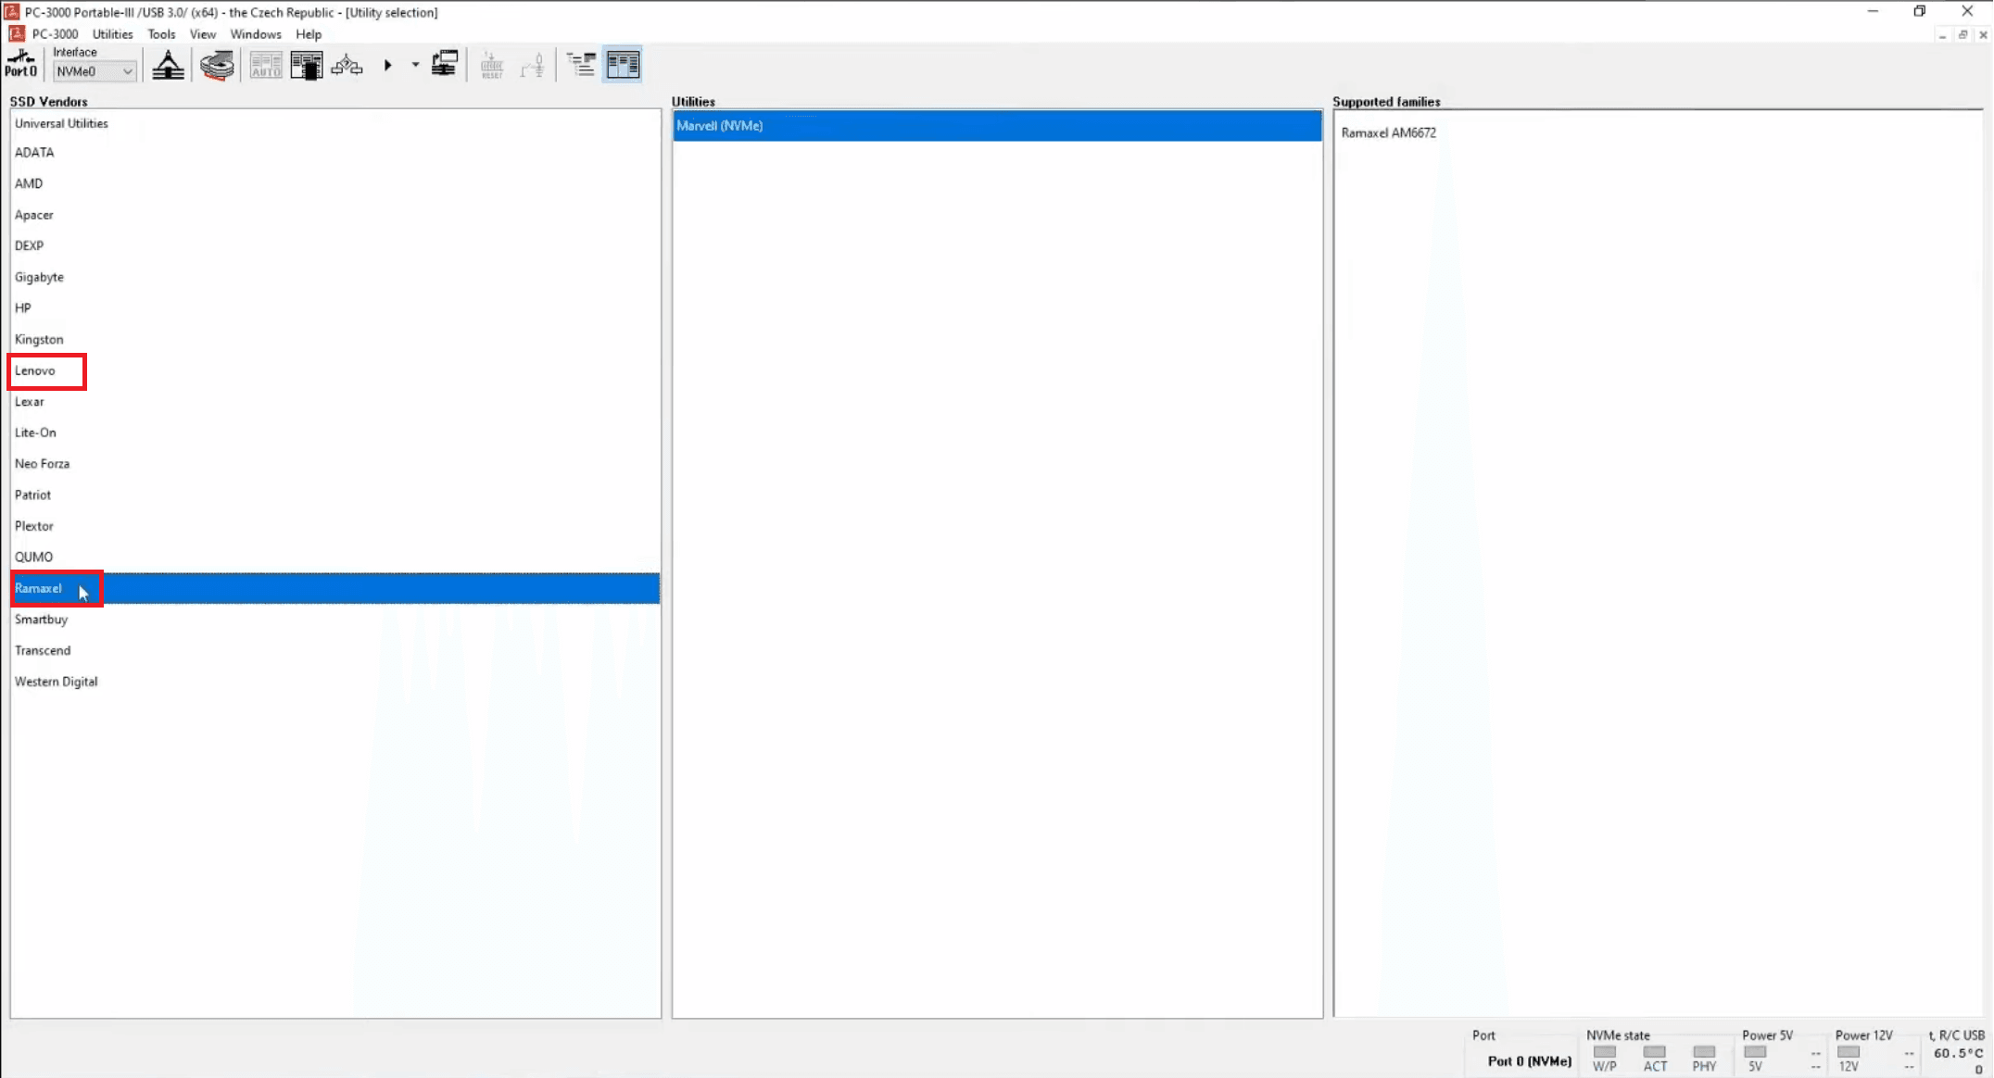Screen dimensions: 1994x1078
Task: Open the PC-3000 menu
Action: click(55, 34)
